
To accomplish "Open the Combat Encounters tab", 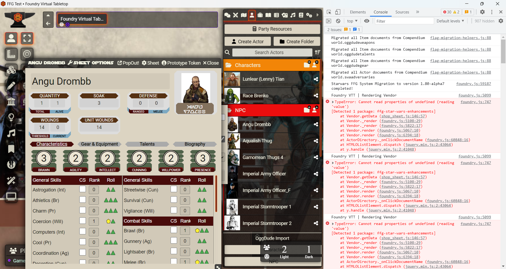I will pos(235,15).
